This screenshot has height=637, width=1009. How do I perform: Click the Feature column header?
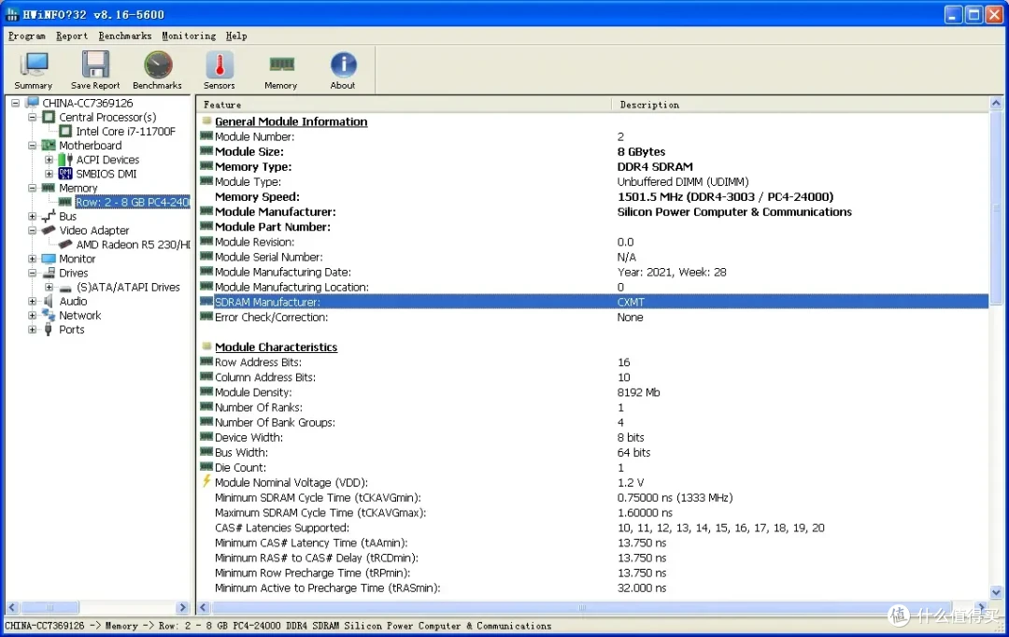[405, 105]
